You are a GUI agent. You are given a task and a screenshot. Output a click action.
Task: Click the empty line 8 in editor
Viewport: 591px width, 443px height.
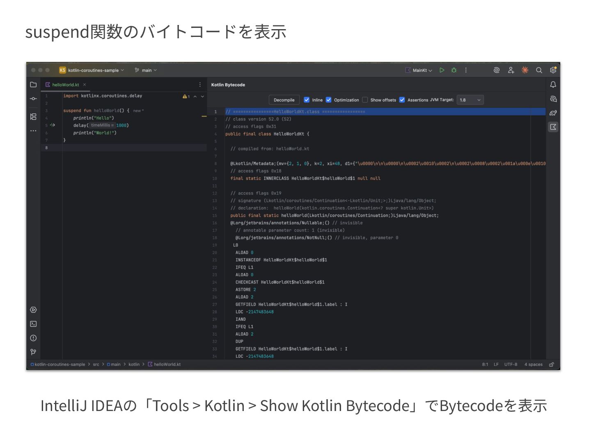point(135,148)
